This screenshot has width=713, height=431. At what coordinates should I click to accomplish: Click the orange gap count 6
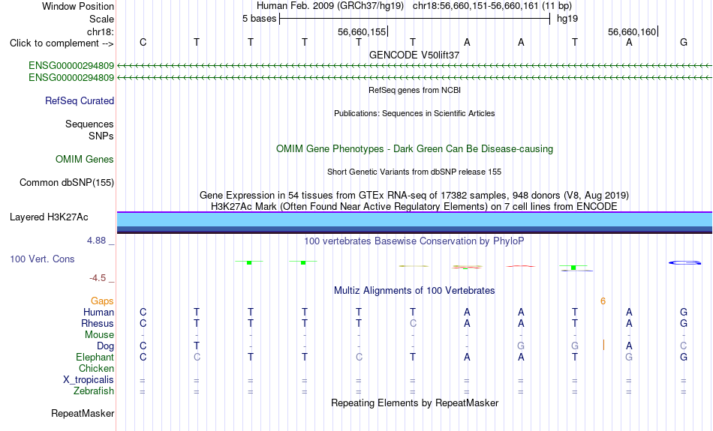[x=603, y=301]
